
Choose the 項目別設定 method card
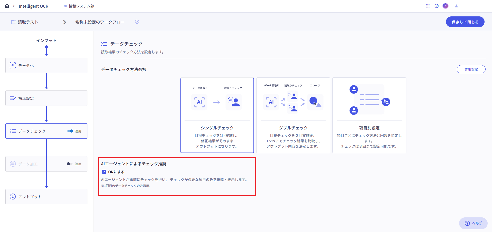pyautogui.click(x=369, y=115)
